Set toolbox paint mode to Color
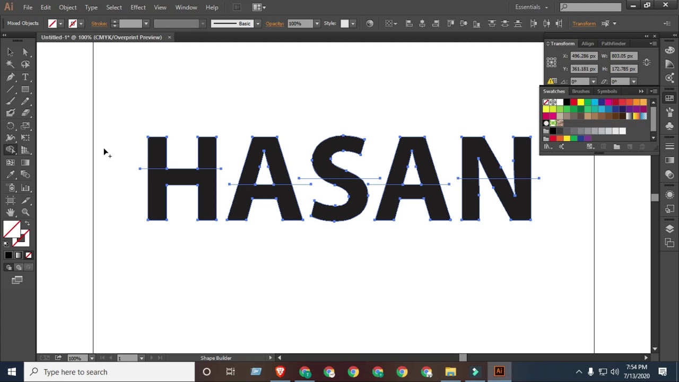679x382 pixels. [8, 255]
